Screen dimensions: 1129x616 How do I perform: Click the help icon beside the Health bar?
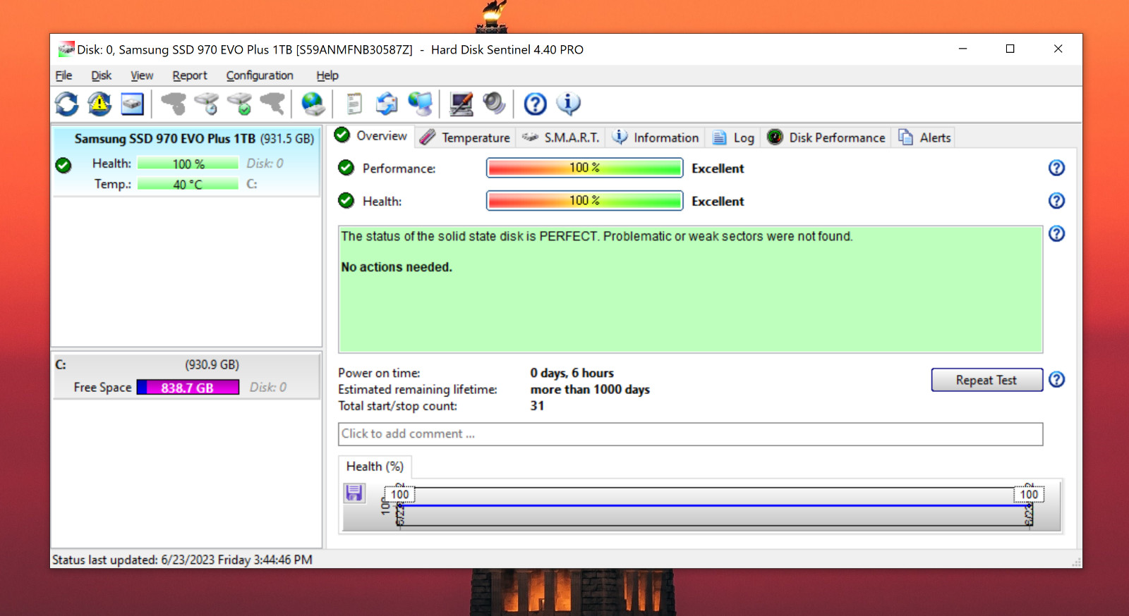(1056, 201)
